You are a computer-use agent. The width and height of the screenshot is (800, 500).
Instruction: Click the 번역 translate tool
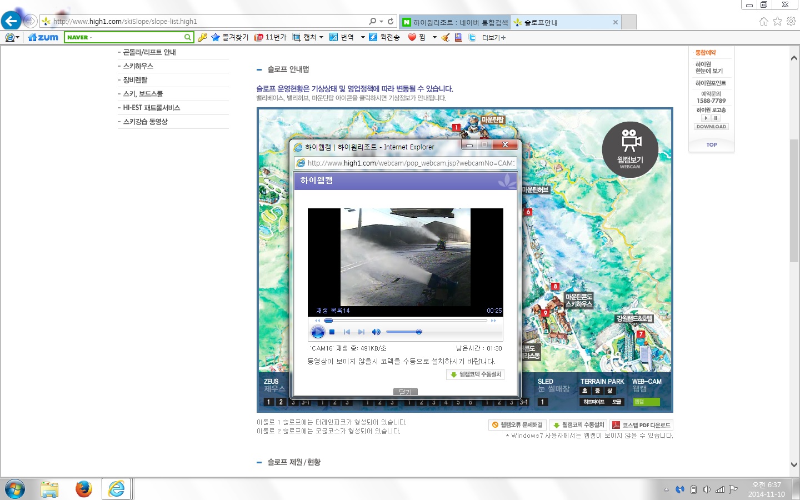click(342, 37)
